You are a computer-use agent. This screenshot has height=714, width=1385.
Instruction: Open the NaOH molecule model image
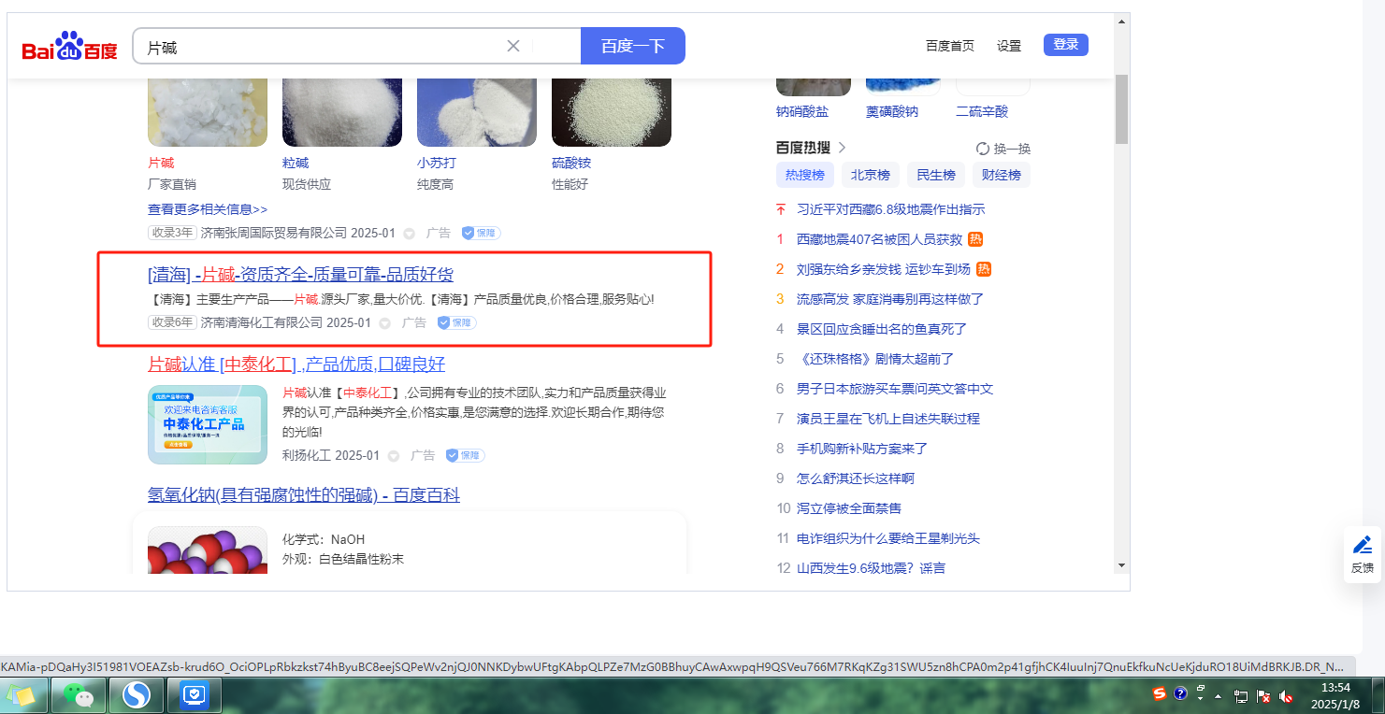208,551
